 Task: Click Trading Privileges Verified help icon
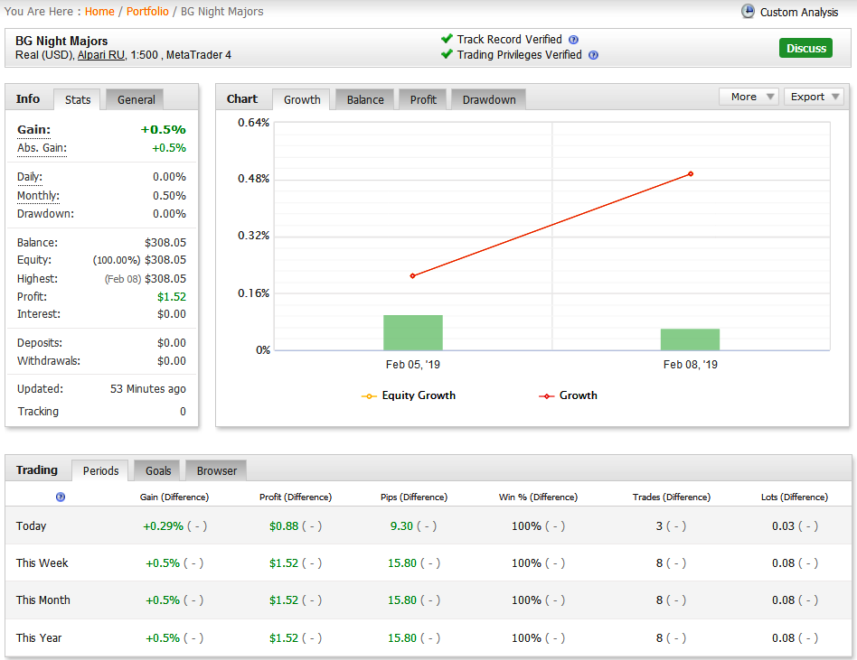pyautogui.click(x=594, y=55)
